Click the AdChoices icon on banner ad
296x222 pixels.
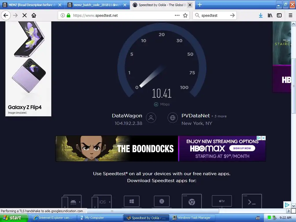coord(259,138)
